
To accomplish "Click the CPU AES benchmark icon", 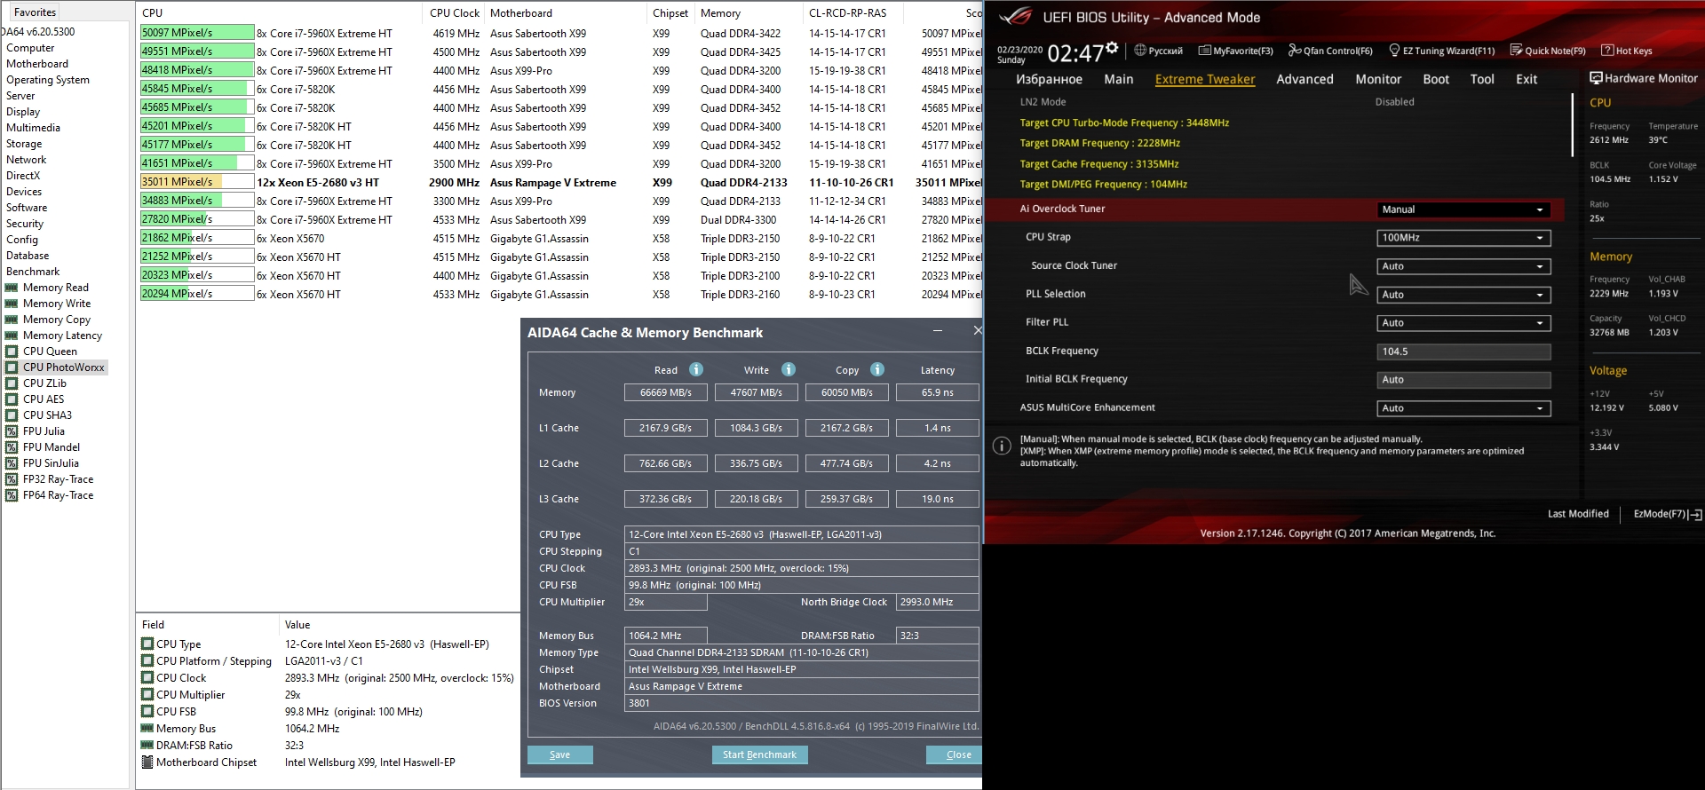I will tap(12, 399).
